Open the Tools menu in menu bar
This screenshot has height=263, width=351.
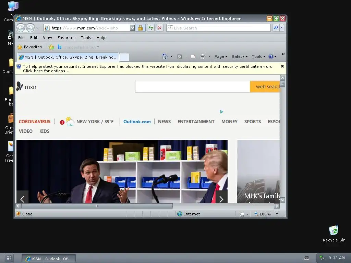86,38
